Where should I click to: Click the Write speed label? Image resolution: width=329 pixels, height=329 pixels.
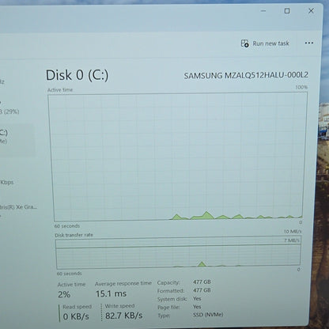pyautogui.click(x=119, y=306)
